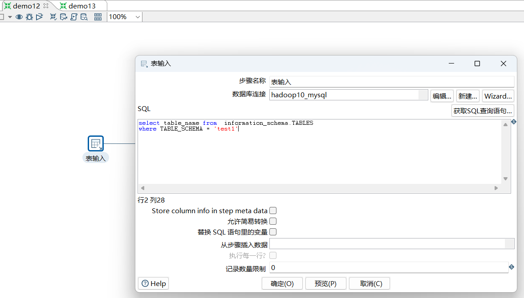Click the Wizard... button
The height and width of the screenshot is (298, 524).
tap(498, 96)
